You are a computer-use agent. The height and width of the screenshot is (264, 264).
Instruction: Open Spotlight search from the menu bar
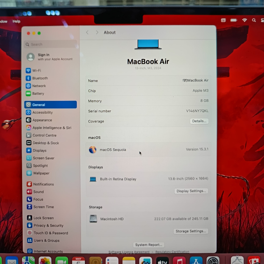(254, 20)
